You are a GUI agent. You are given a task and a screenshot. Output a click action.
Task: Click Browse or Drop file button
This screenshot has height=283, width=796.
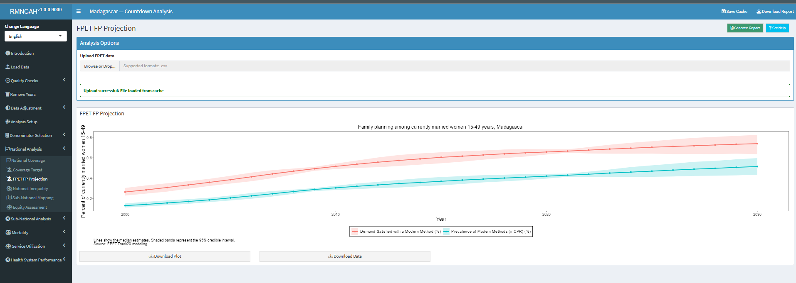pyautogui.click(x=100, y=66)
